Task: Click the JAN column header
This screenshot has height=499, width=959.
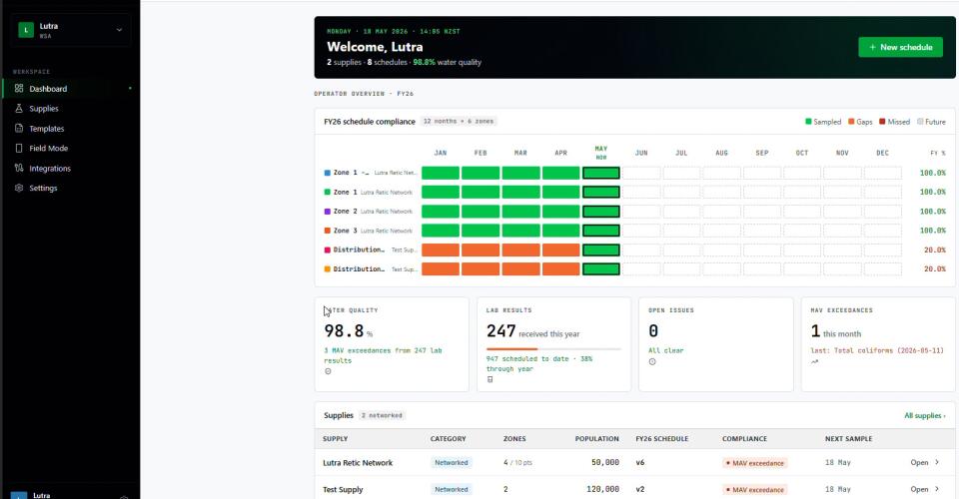Action: tap(441, 153)
